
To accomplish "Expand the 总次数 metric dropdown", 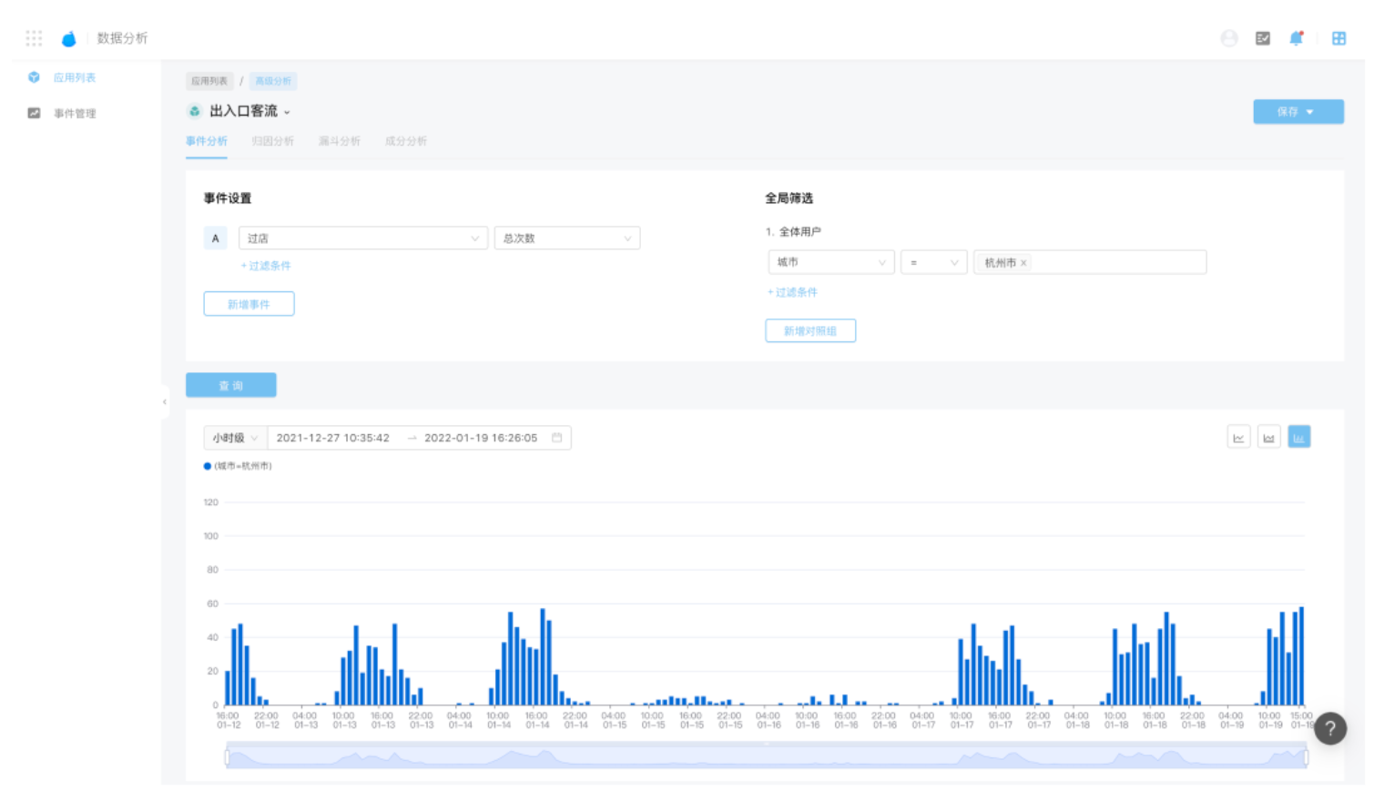I will point(566,238).
